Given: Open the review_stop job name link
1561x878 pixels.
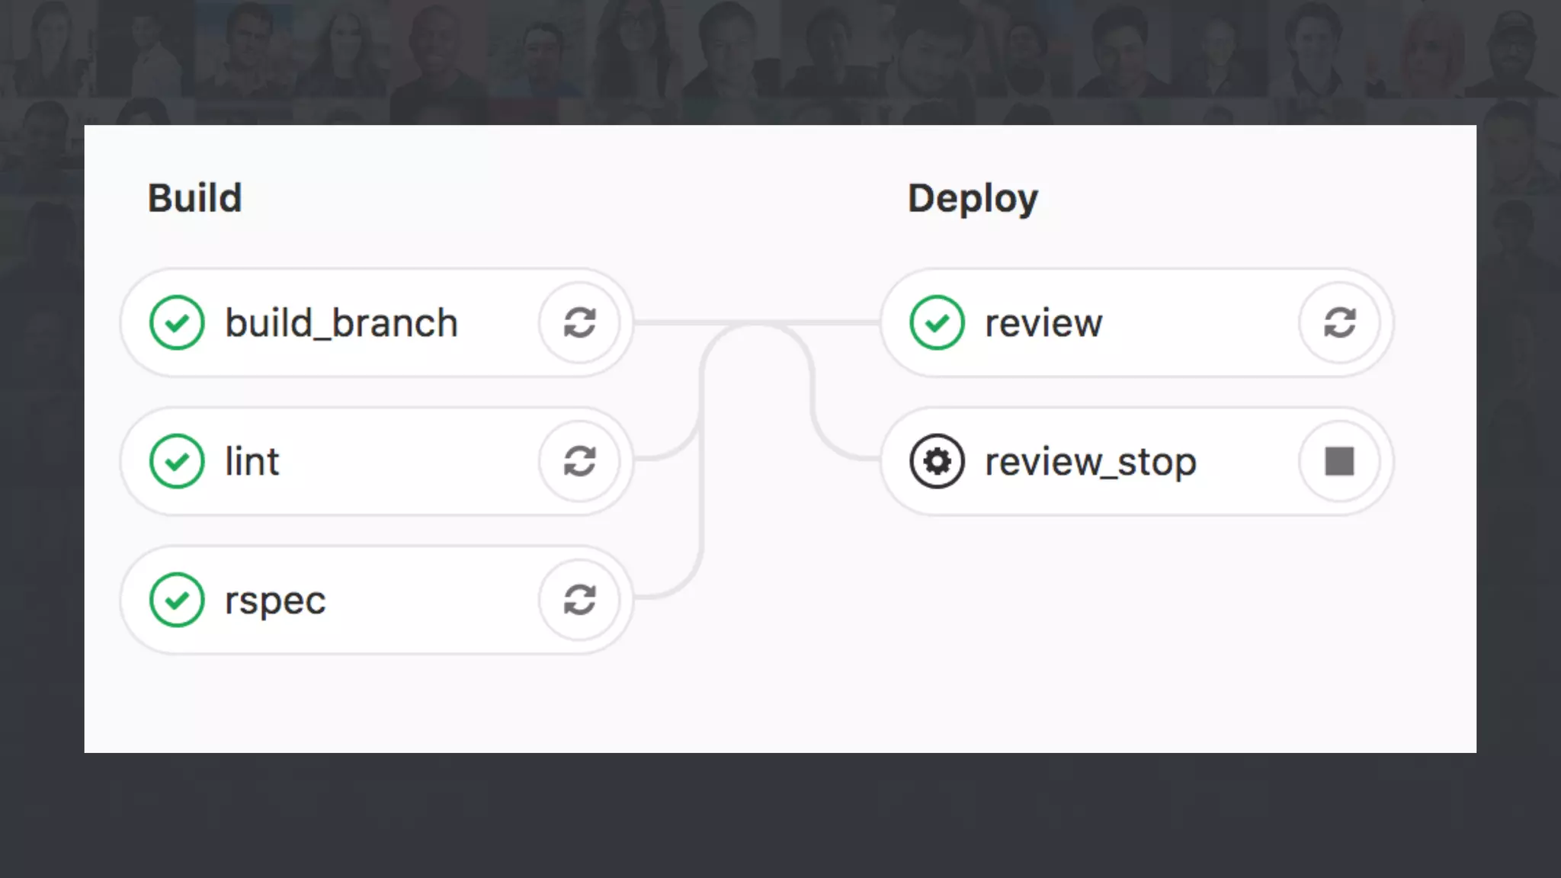Looking at the screenshot, I should click(x=1090, y=462).
